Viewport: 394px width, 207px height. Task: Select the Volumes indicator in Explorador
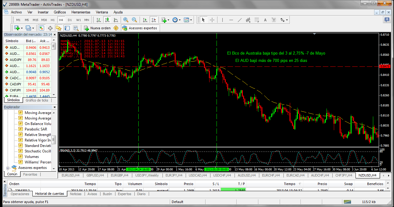[x=32, y=157]
